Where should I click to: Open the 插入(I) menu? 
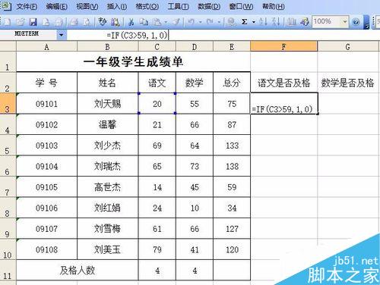pos(117,6)
